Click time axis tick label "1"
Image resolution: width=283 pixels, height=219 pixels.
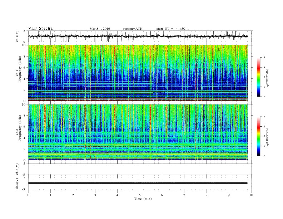click(51, 195)
